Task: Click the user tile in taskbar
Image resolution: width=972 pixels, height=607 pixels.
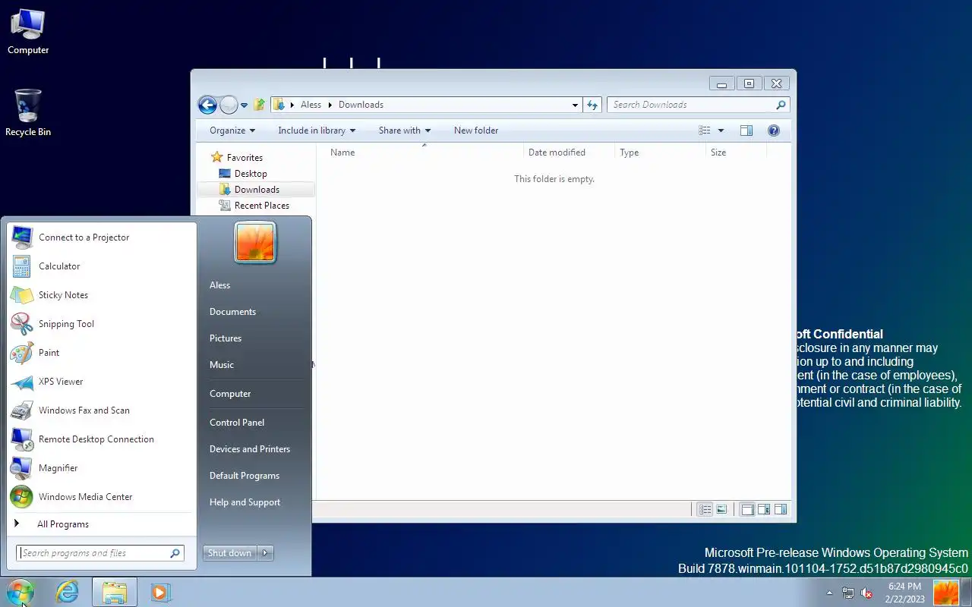Action: [946, 593]
